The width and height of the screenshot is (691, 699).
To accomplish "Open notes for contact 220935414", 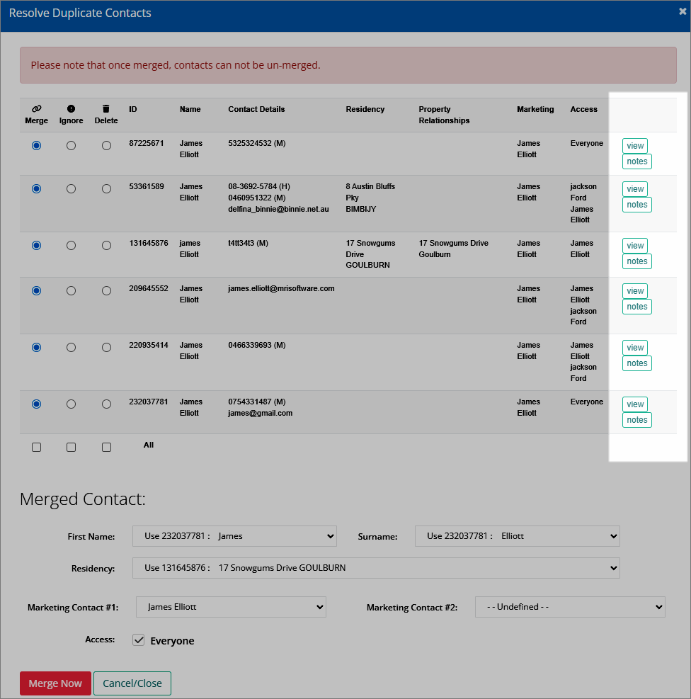I will 637,363.
